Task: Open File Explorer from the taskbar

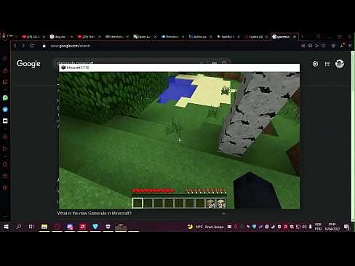Action: pos(44,227)
